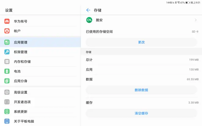The width and height of the screenshot is (202, 126).
Task: Open the 华为帐号 icon entry
Action: (x=7, y=21)
